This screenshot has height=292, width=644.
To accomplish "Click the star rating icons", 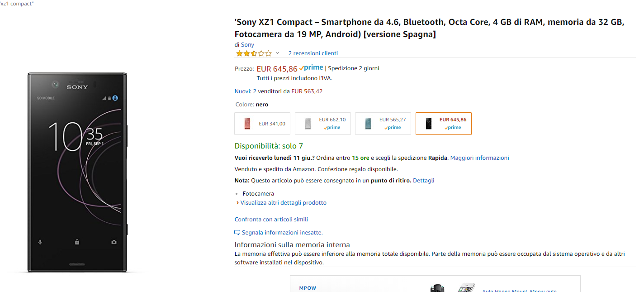I will tap(253, 53).
